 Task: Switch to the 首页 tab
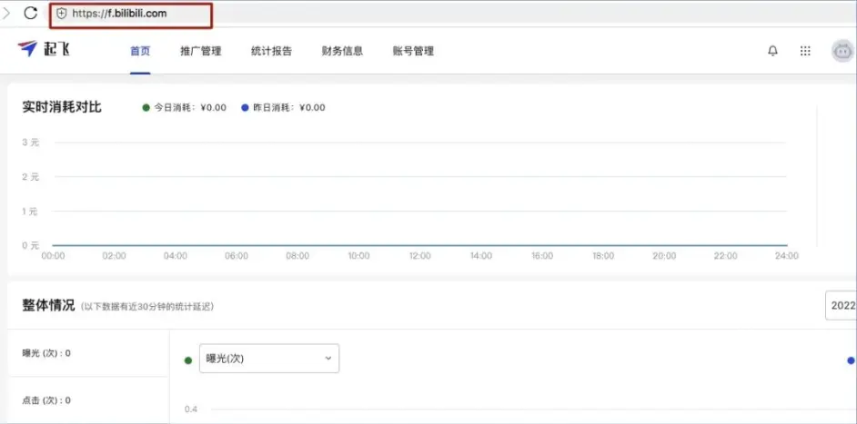[x=140, y=52]
